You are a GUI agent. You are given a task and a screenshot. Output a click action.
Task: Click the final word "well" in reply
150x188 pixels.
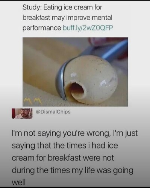(x=18, y=182)
